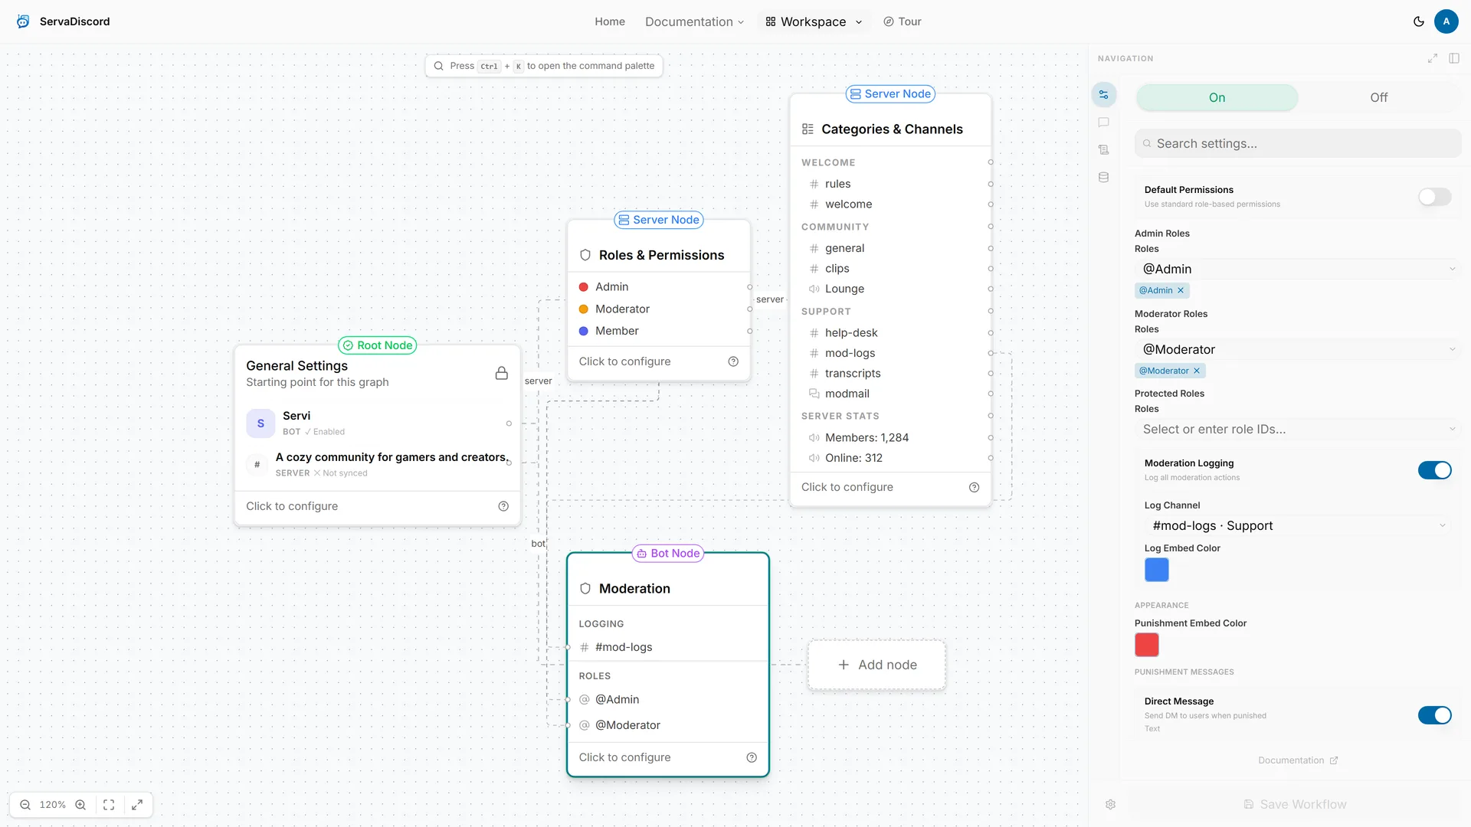The width and height of the screenshot is (1471, 827).
Task: Open help icon on Categories & Channels node
Action: [975, 488]
